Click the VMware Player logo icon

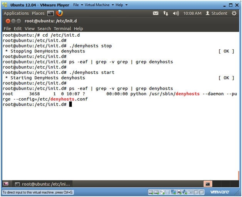pos(5,5)
